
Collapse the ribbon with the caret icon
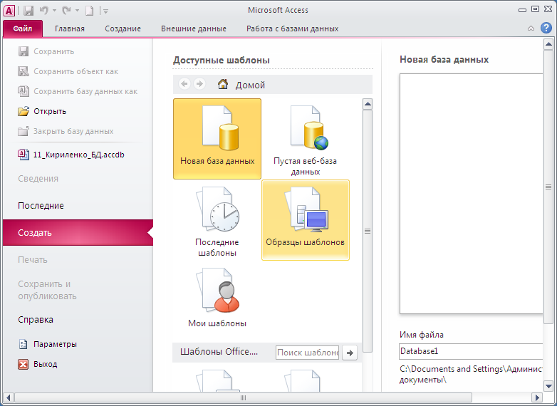point(531,28)
